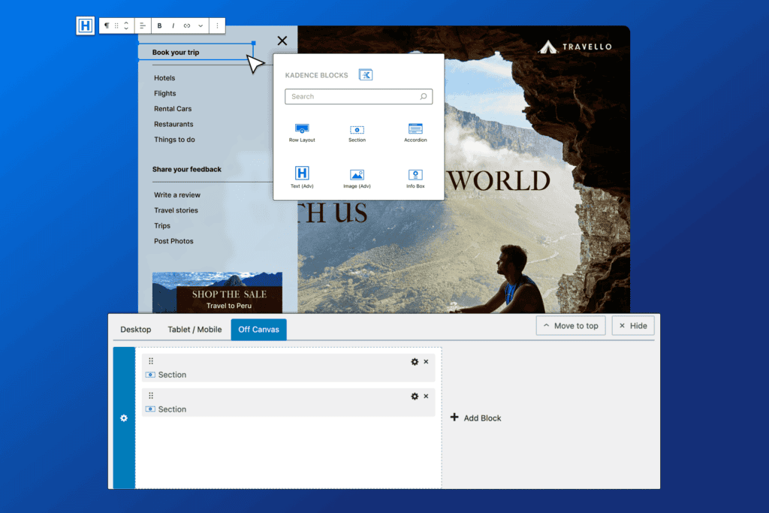Toggle link formatting in block toolbar

(x=187, y=26)
